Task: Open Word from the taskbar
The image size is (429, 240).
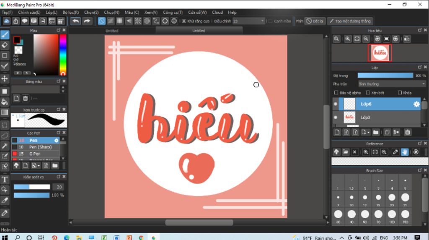Action: 116,237
